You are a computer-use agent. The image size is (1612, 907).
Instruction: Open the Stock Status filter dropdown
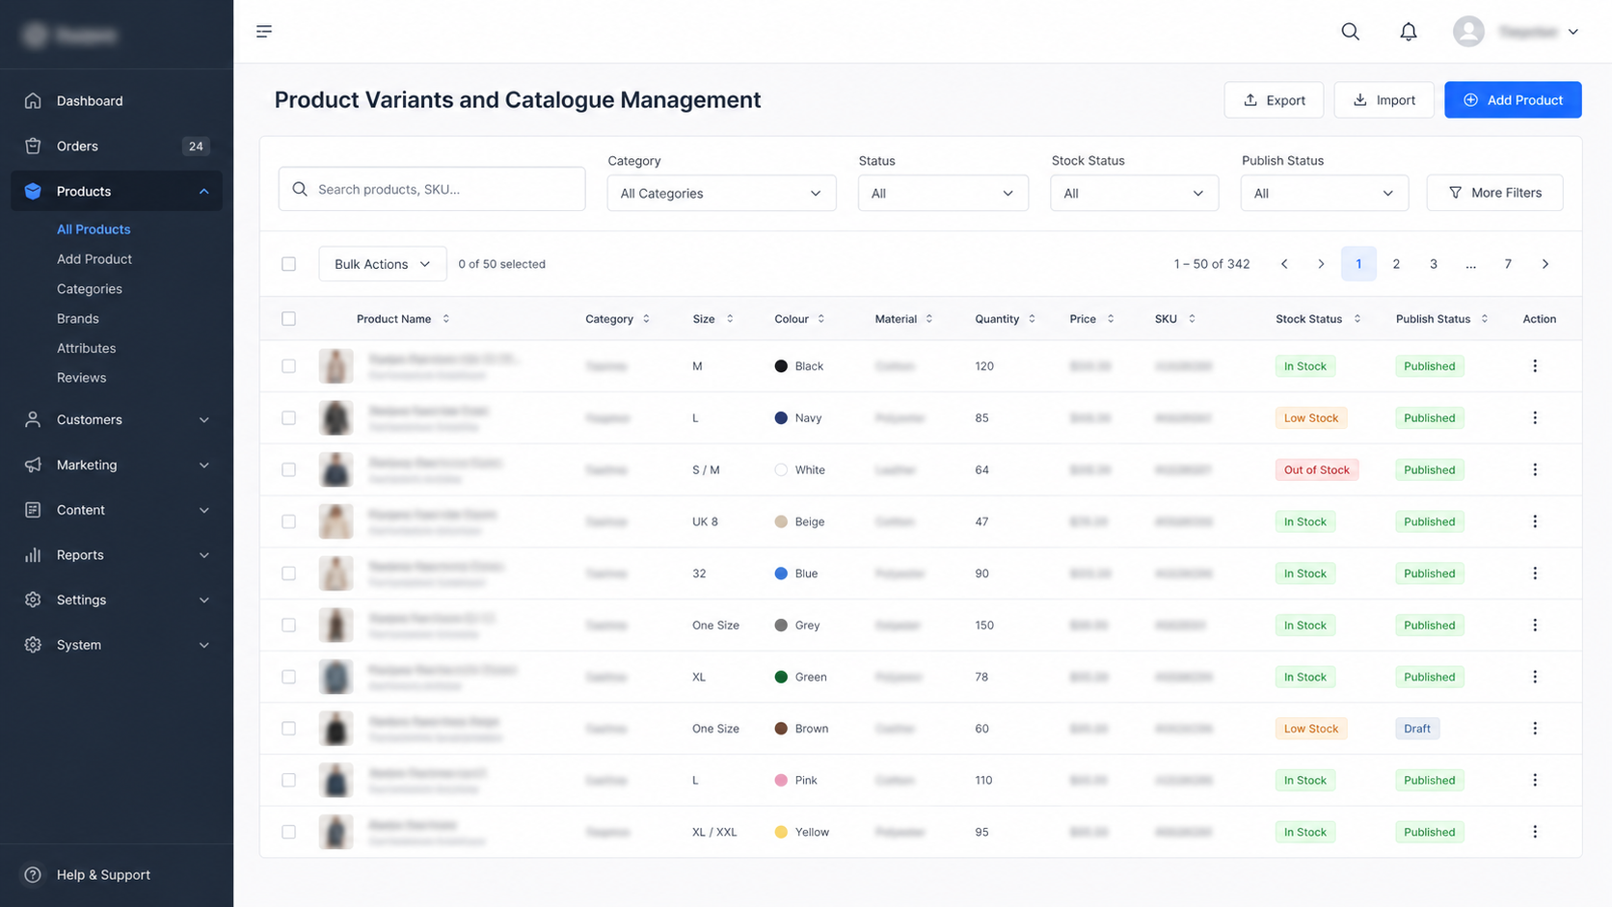(x=1134, y=193)
